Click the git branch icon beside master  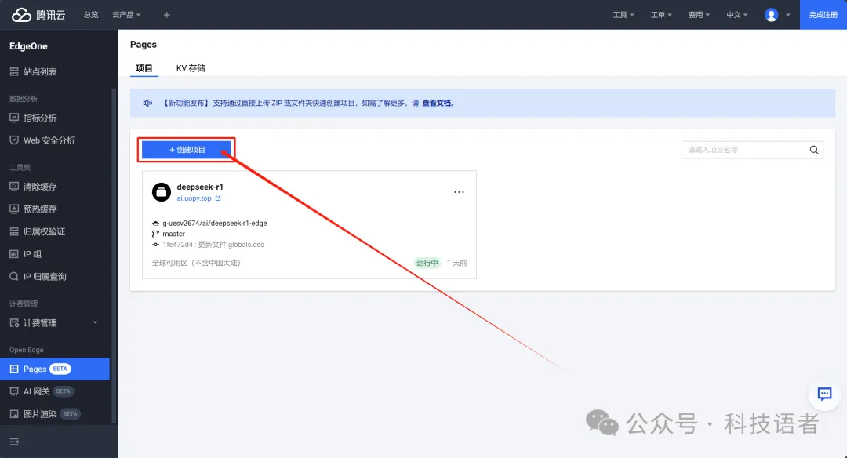(x=155, y=234)
